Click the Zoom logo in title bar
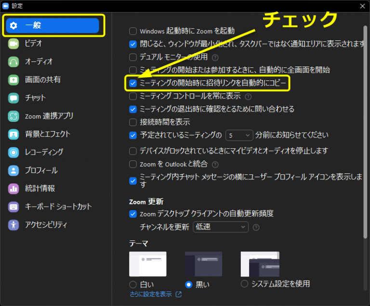 [6, 6]
